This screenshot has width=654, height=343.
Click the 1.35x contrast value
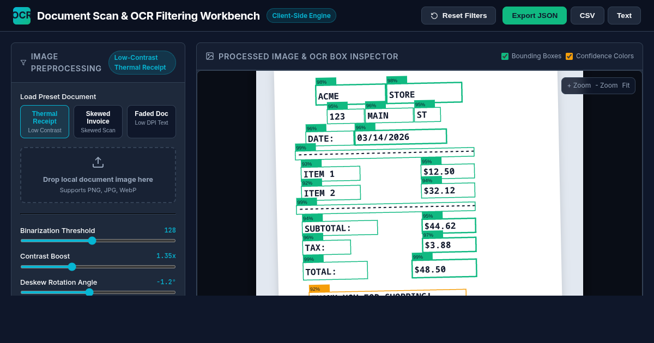tap(166, 256)
